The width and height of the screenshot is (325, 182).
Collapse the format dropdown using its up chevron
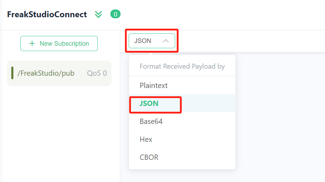click(x=166, y=41)
